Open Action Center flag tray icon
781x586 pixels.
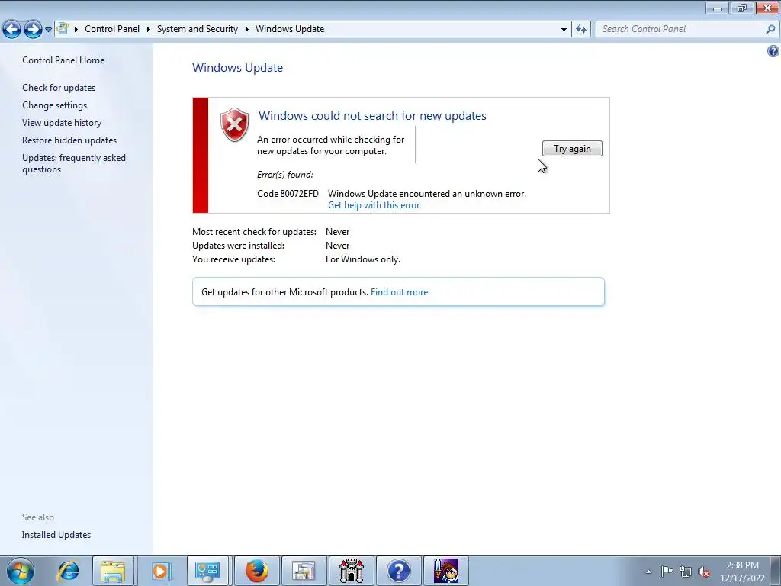pyautogui.click(x=667, y=572)
